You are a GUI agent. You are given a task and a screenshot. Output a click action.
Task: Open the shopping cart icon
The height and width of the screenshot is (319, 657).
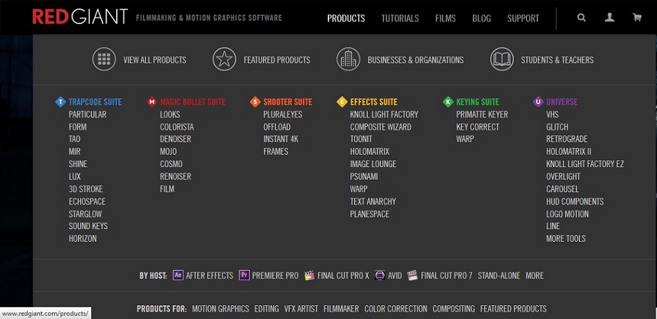coord(637,17)
